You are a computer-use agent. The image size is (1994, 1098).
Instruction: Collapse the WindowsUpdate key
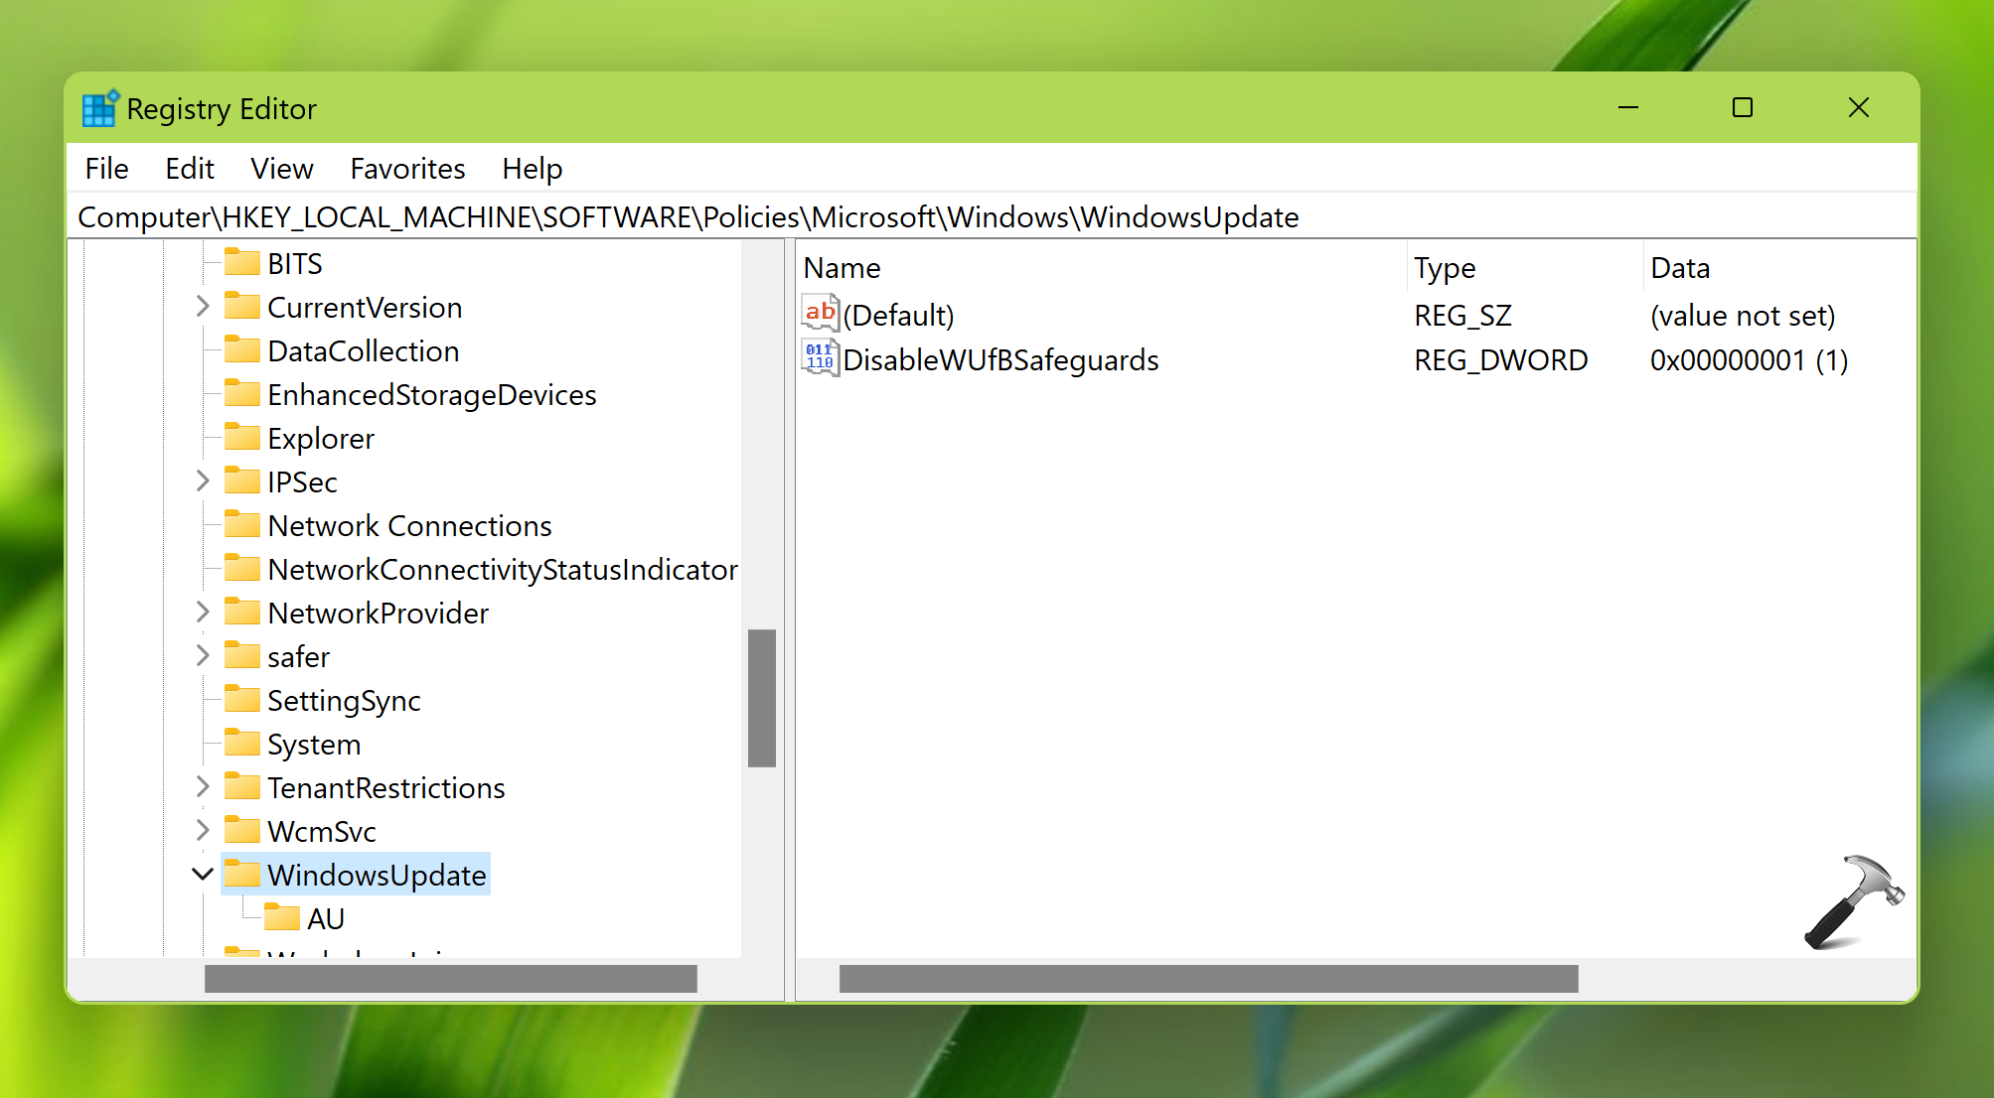click(x=203, y=875)
